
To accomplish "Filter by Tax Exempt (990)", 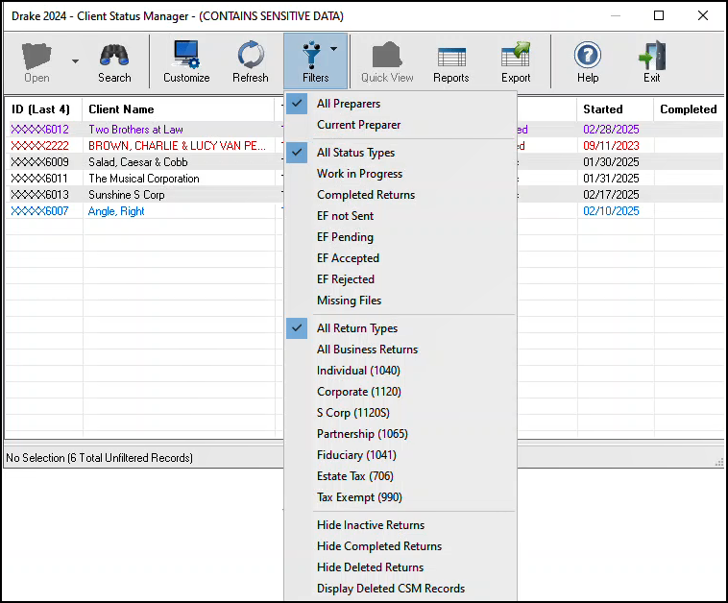I will coord(400,497).
